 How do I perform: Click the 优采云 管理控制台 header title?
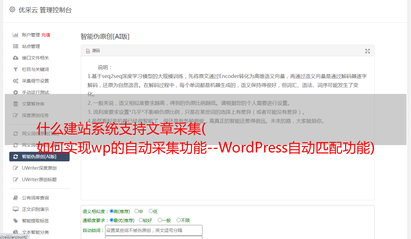pyautogui.click(x=45, y=10)
